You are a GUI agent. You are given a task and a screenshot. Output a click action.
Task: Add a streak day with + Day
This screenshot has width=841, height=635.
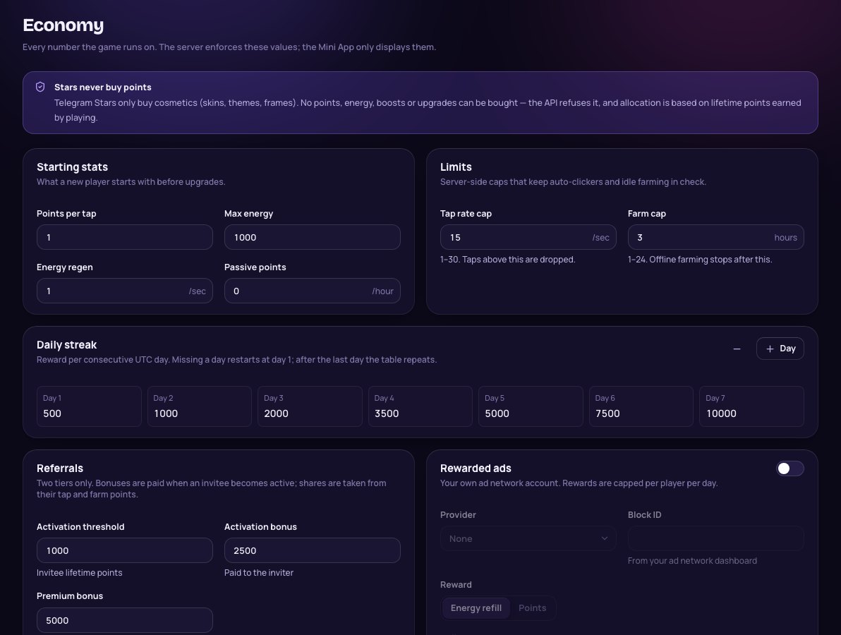[780, 349]
